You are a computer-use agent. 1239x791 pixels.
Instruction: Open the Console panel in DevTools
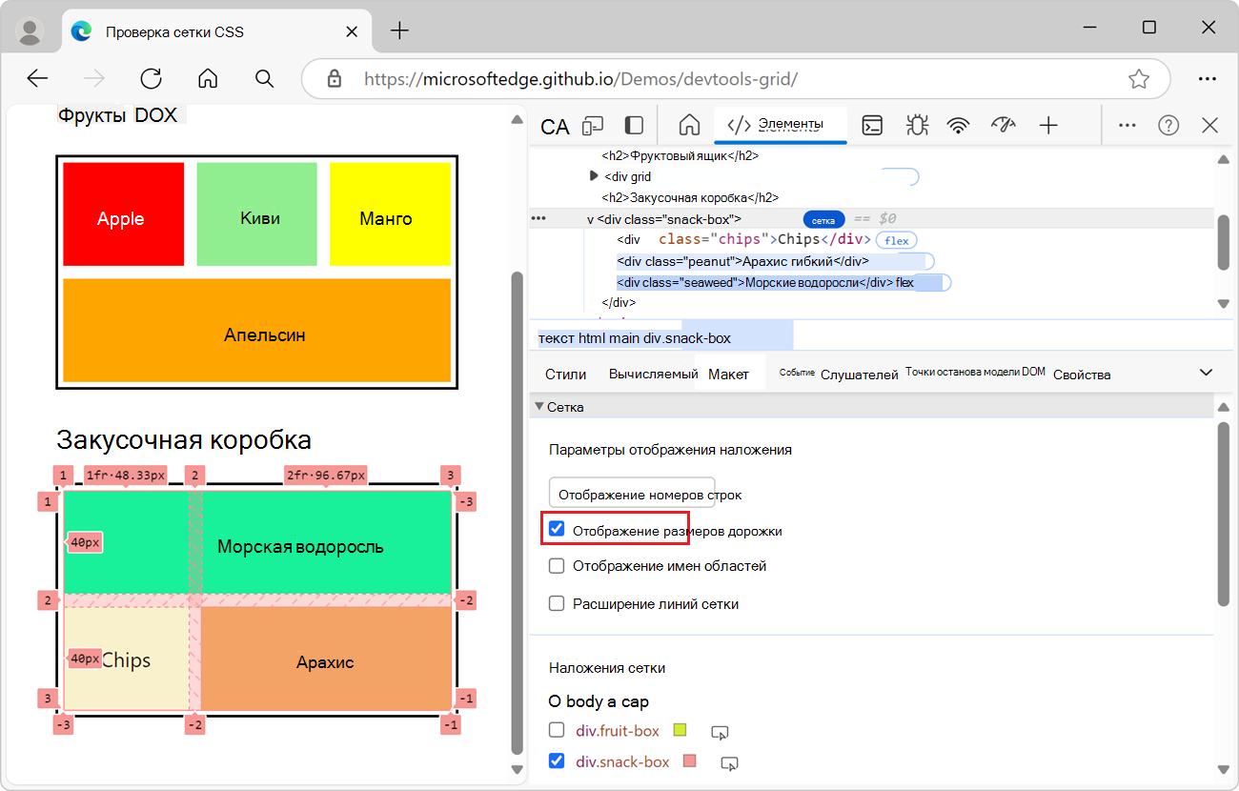(x=871, y=125)
